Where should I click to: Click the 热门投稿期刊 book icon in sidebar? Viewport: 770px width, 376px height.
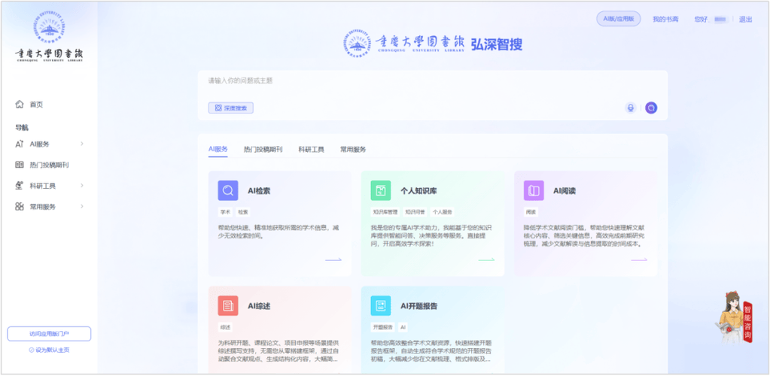coord(20,165)
